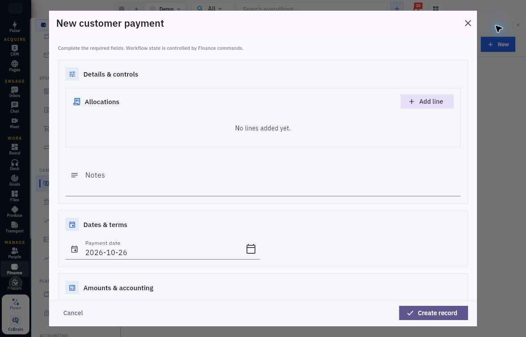Screen dimensions: 526x337
Task: Open the Board module
Action: click(14, 149)
